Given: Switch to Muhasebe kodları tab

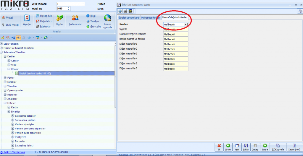Looking at the screenshot, I should [151, 18].
